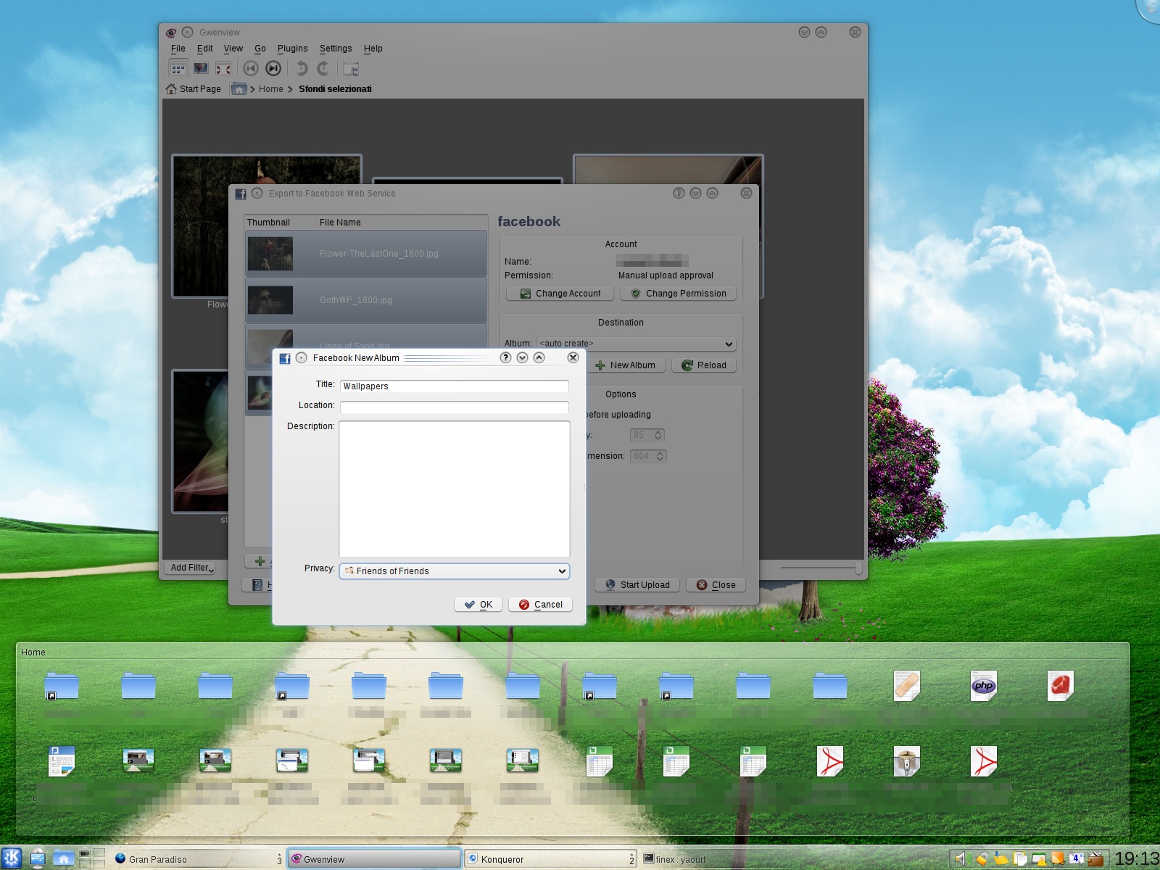Screen dimensions: 1160x870
Task: Confirm new album with OK button
Action: (478, 605)
